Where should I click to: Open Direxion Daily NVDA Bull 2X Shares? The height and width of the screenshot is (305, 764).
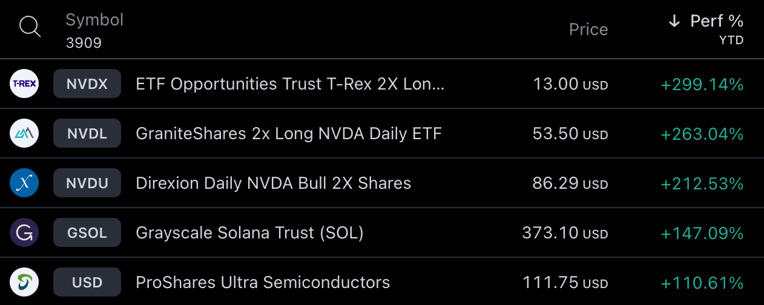point(382,183)
